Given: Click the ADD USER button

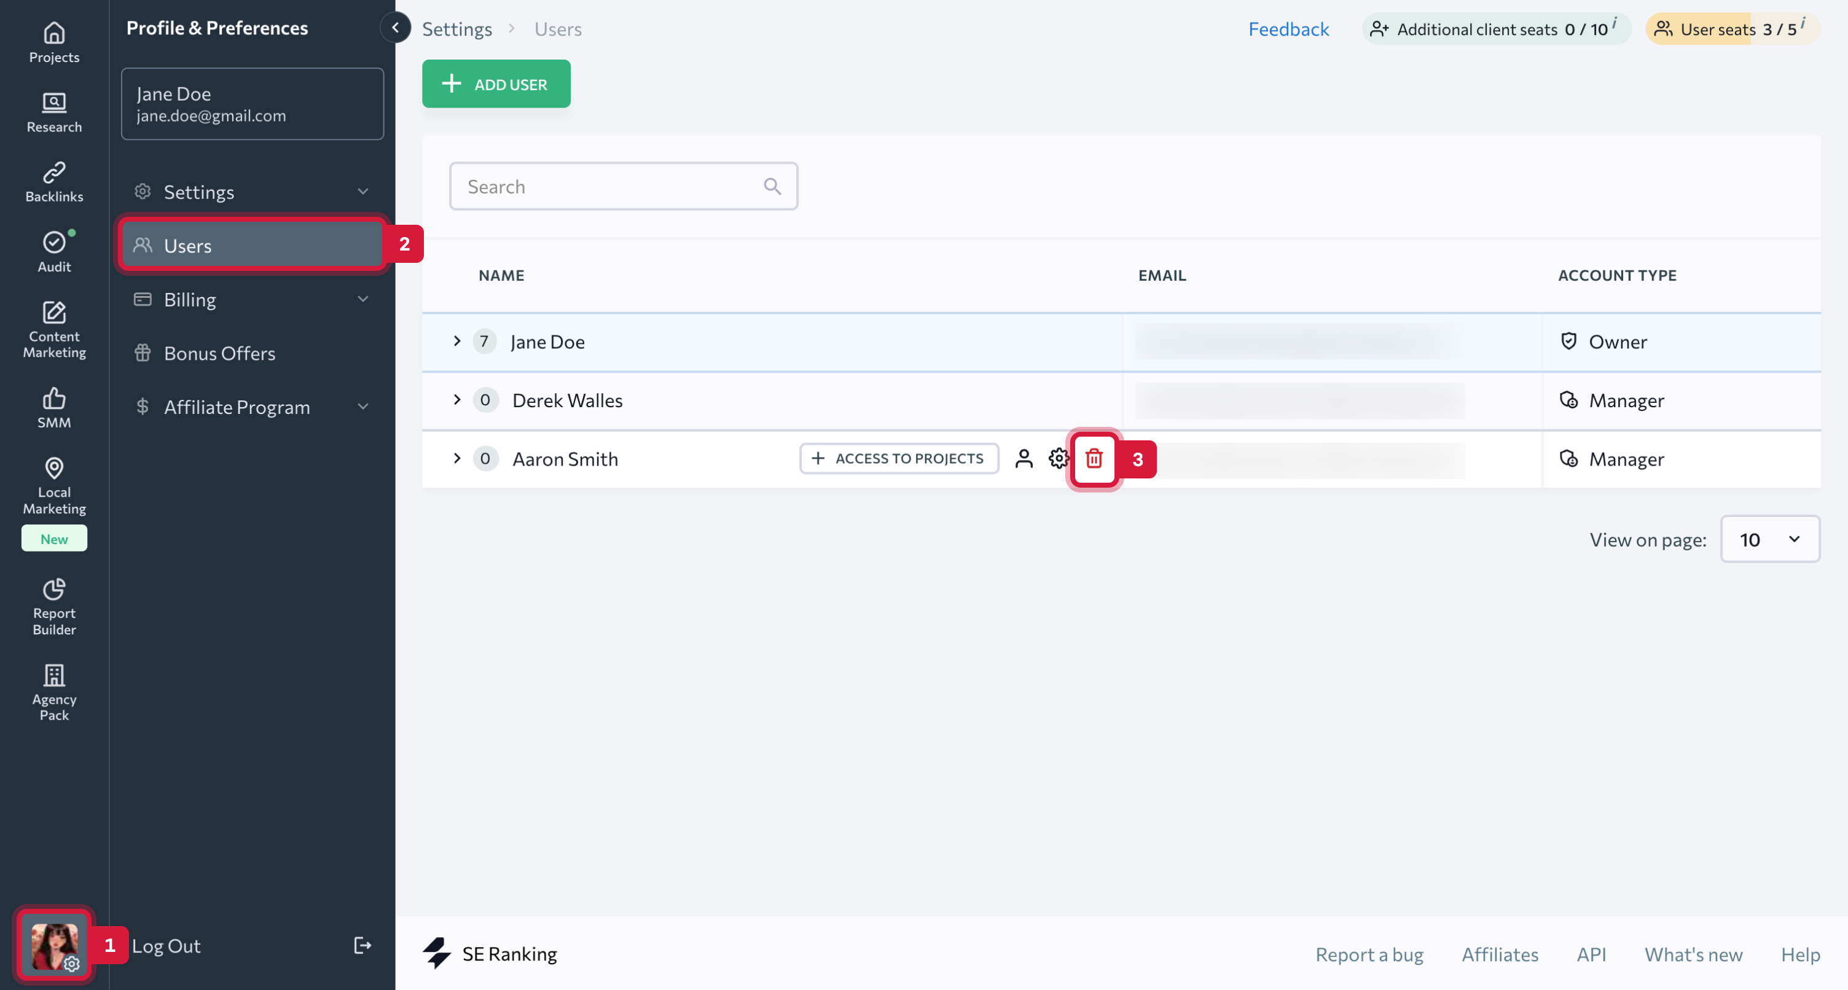Looking at the screenshot, I should click(x=496, y=84).
